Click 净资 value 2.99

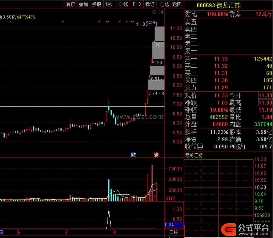[222, 139]
